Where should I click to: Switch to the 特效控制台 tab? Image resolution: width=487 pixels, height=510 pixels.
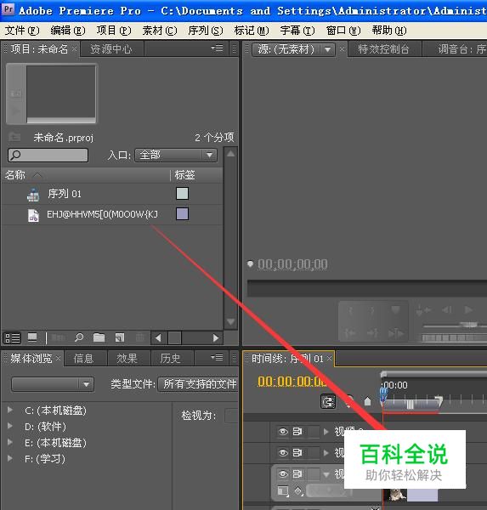point(383,49)
